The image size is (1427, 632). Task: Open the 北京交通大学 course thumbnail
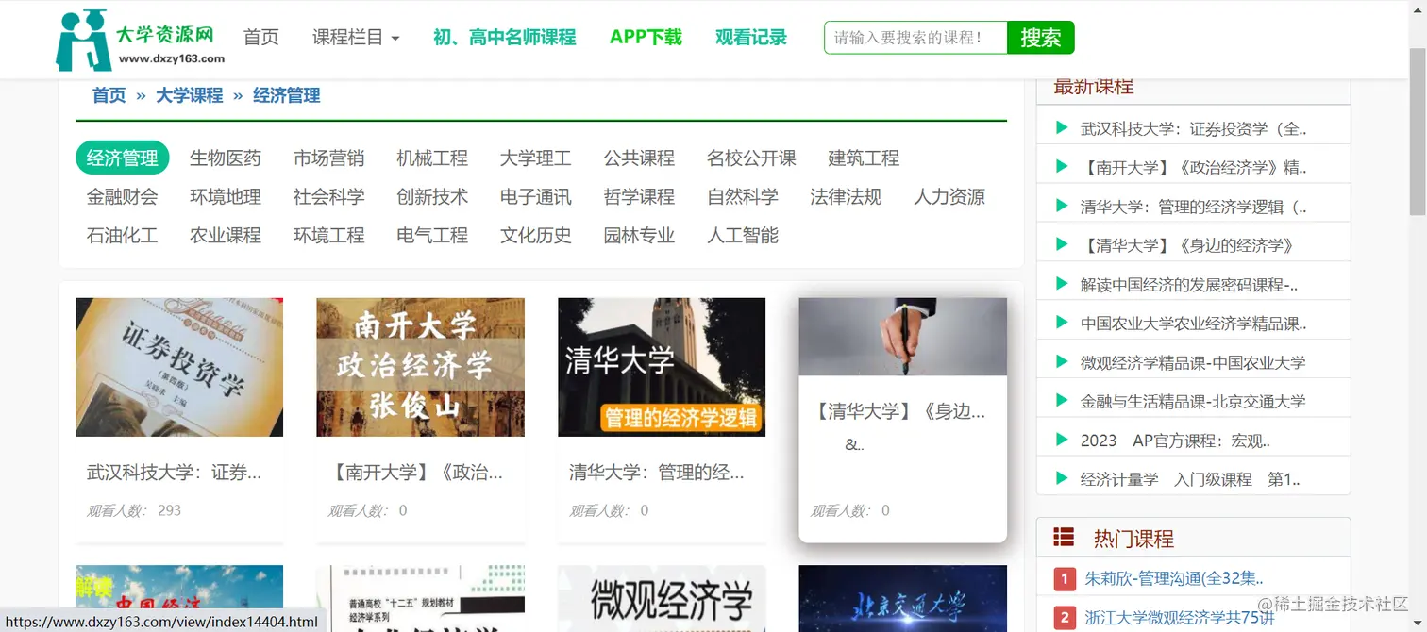(x=902, y=598)
